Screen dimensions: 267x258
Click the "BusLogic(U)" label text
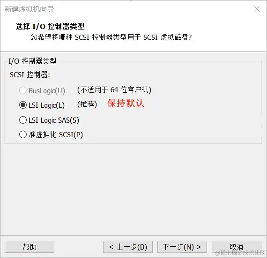(x=47, y=91)
